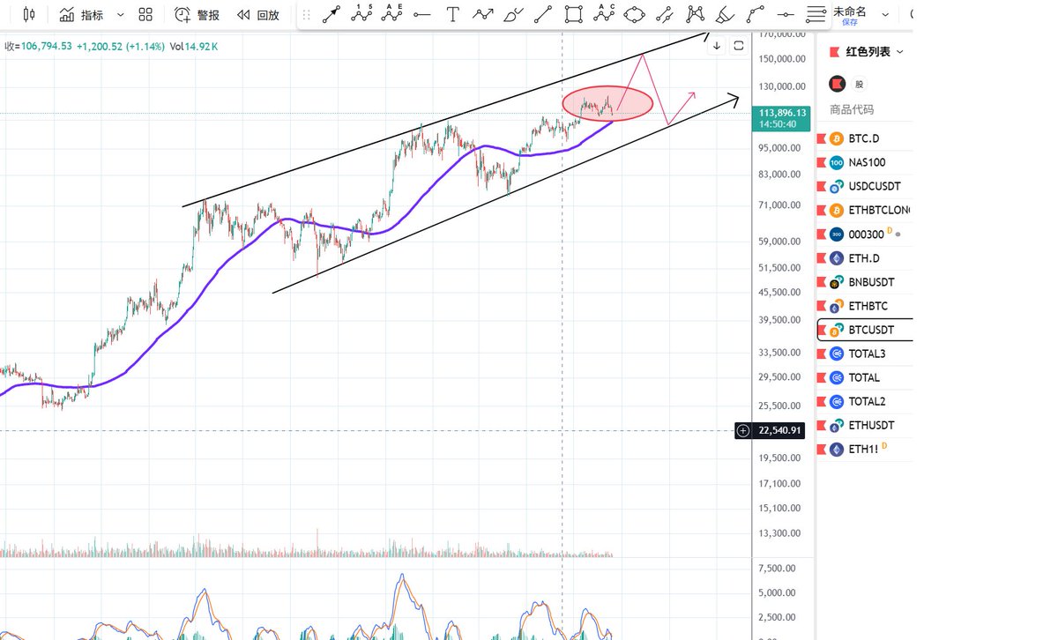The width and height of the screenshot is (1058, 640).
Task: Select the XABCD pattern tool
Action: (696, 14)
